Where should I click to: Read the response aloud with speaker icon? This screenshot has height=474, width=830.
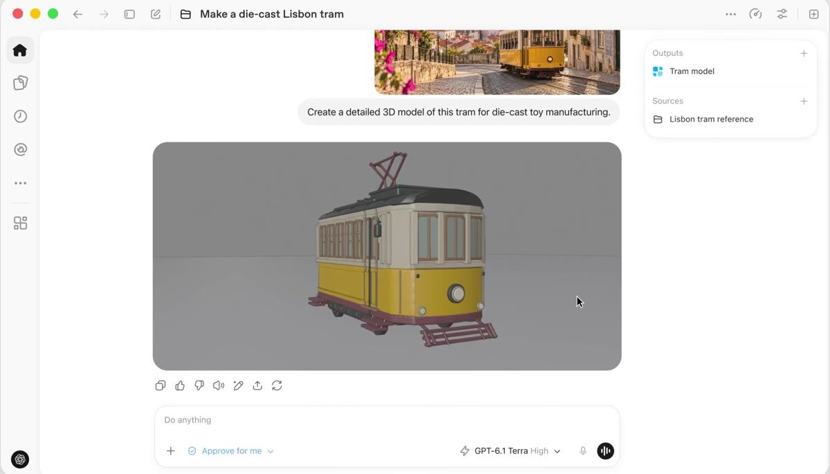point(219,386)
